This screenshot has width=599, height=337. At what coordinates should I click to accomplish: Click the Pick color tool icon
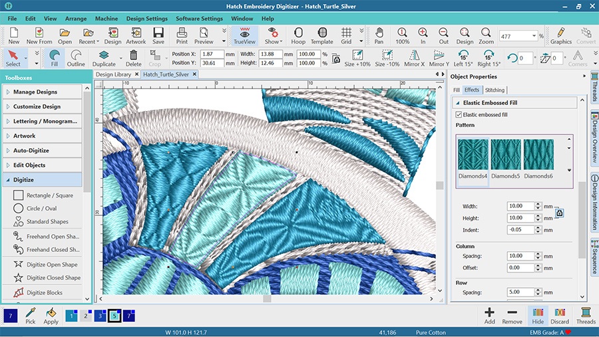click(30, 315)
